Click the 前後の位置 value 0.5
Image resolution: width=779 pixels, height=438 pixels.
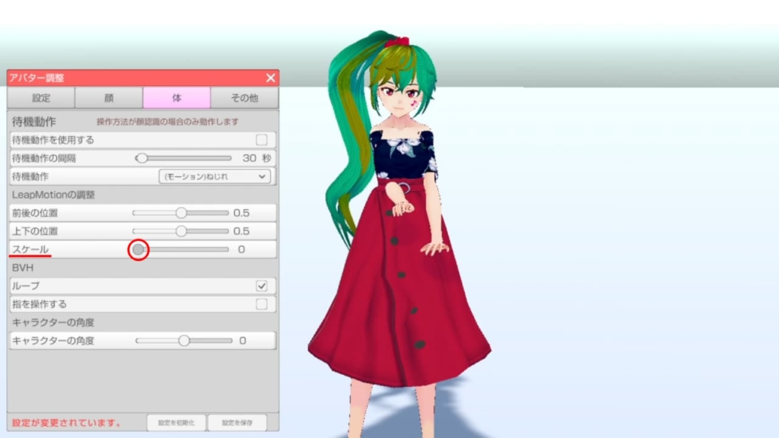pyautogui.click(x=241, y=213)
